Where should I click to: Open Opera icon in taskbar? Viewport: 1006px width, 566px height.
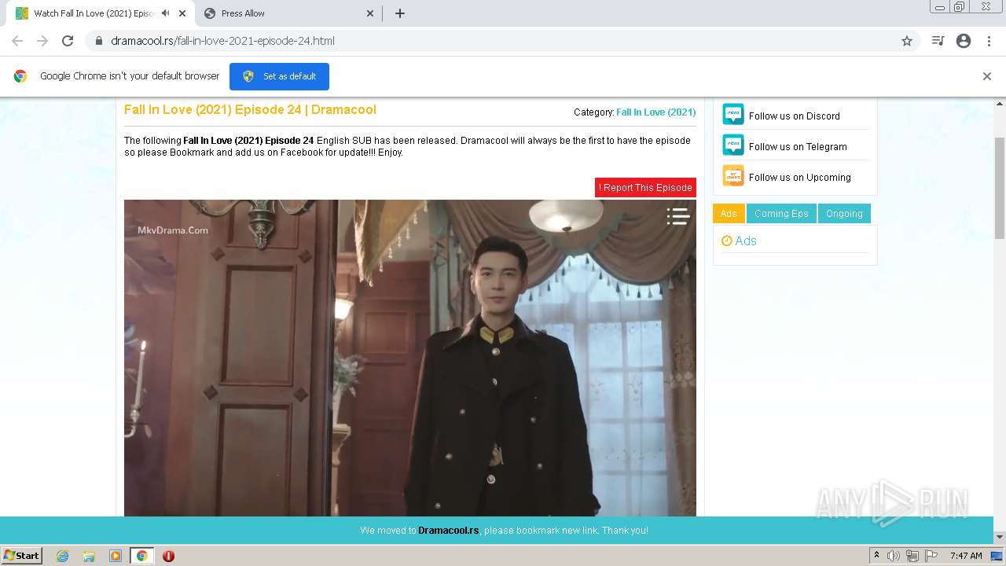pyautogui.click(x=168, y=556)
